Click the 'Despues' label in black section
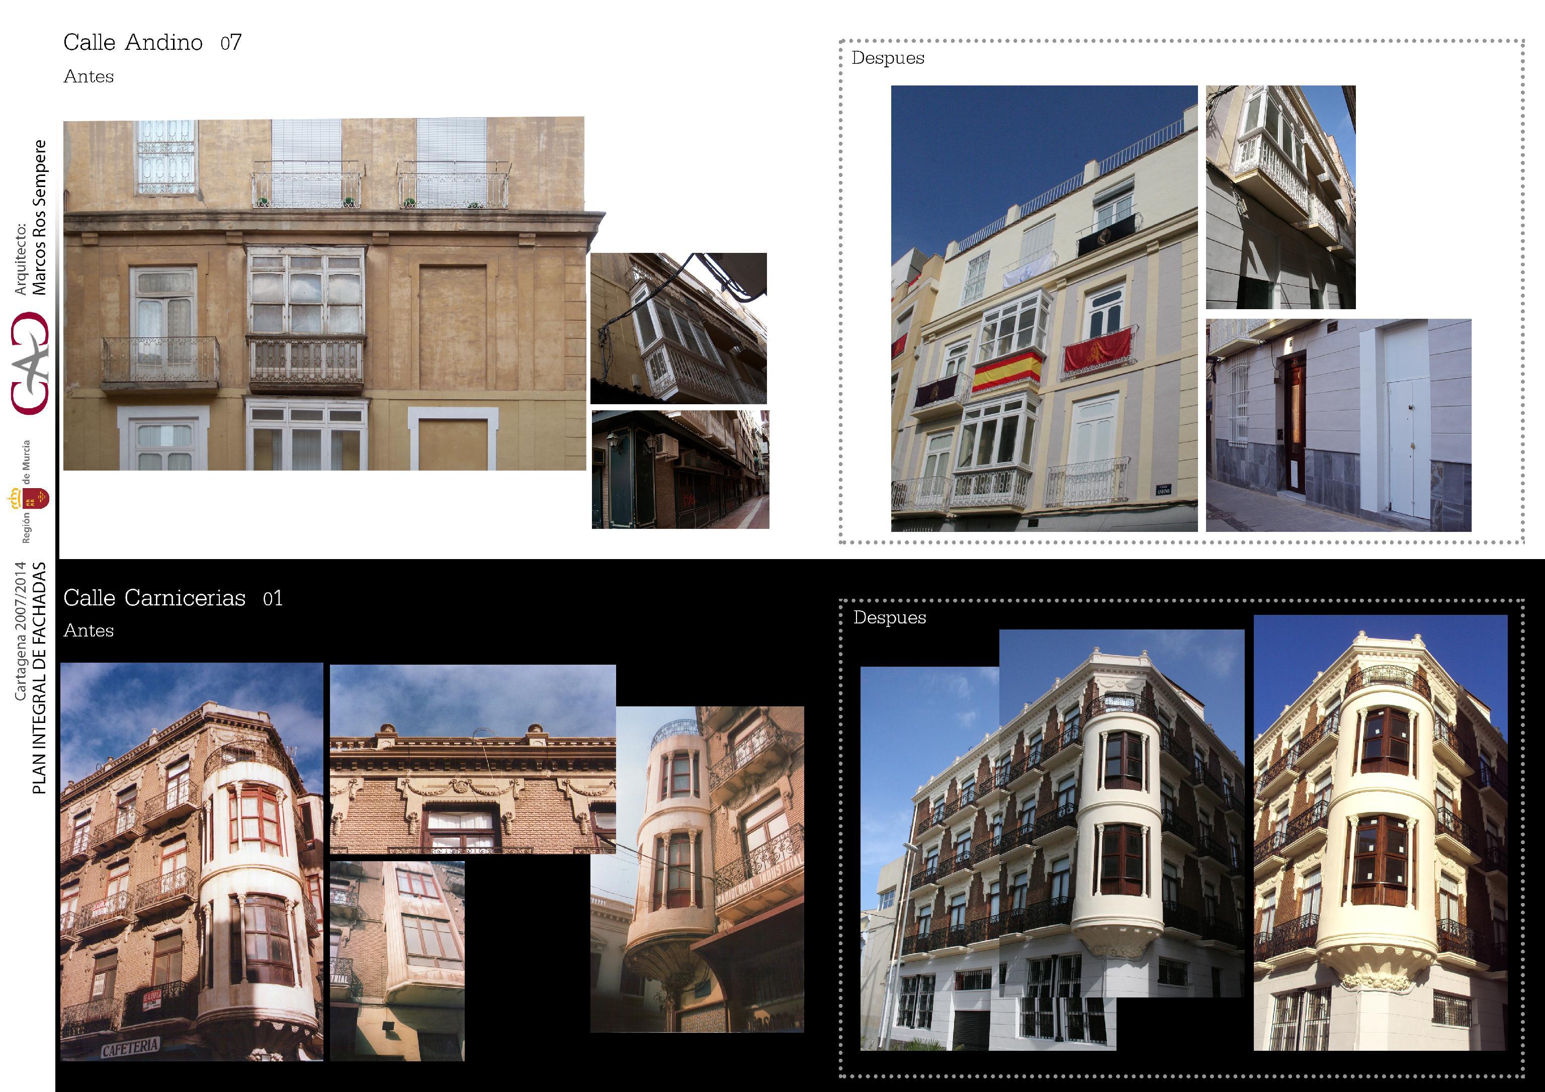Screen dimensions: 1545x1092 pyautogui.click(x=890, y=618)
